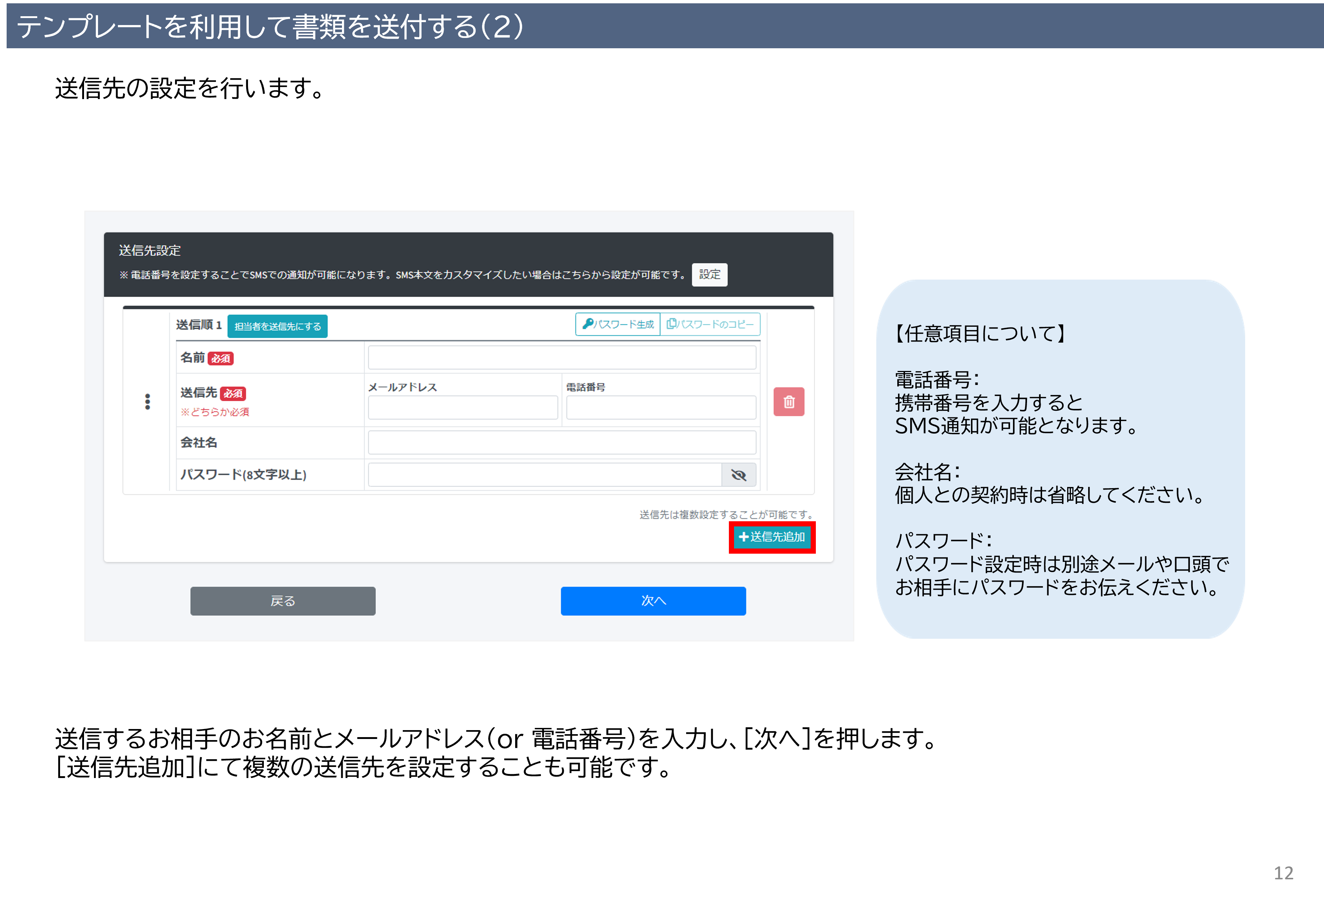Image resolution: width=1324 pixels, height=897 pixels.
Task: Click the パスワードのコピー copy button
Action: click(710, 324)
